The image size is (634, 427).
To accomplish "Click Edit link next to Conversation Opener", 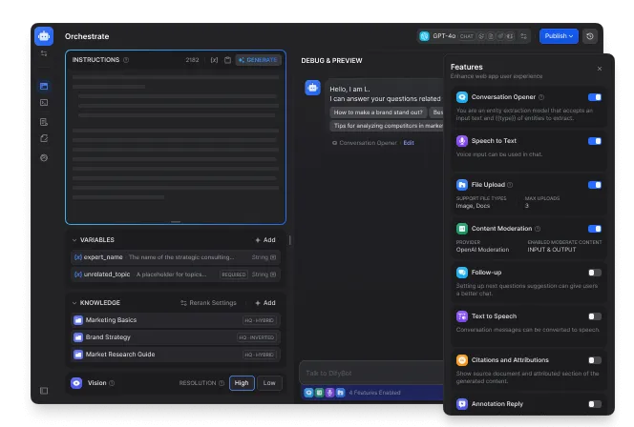I will pos(409,143).
